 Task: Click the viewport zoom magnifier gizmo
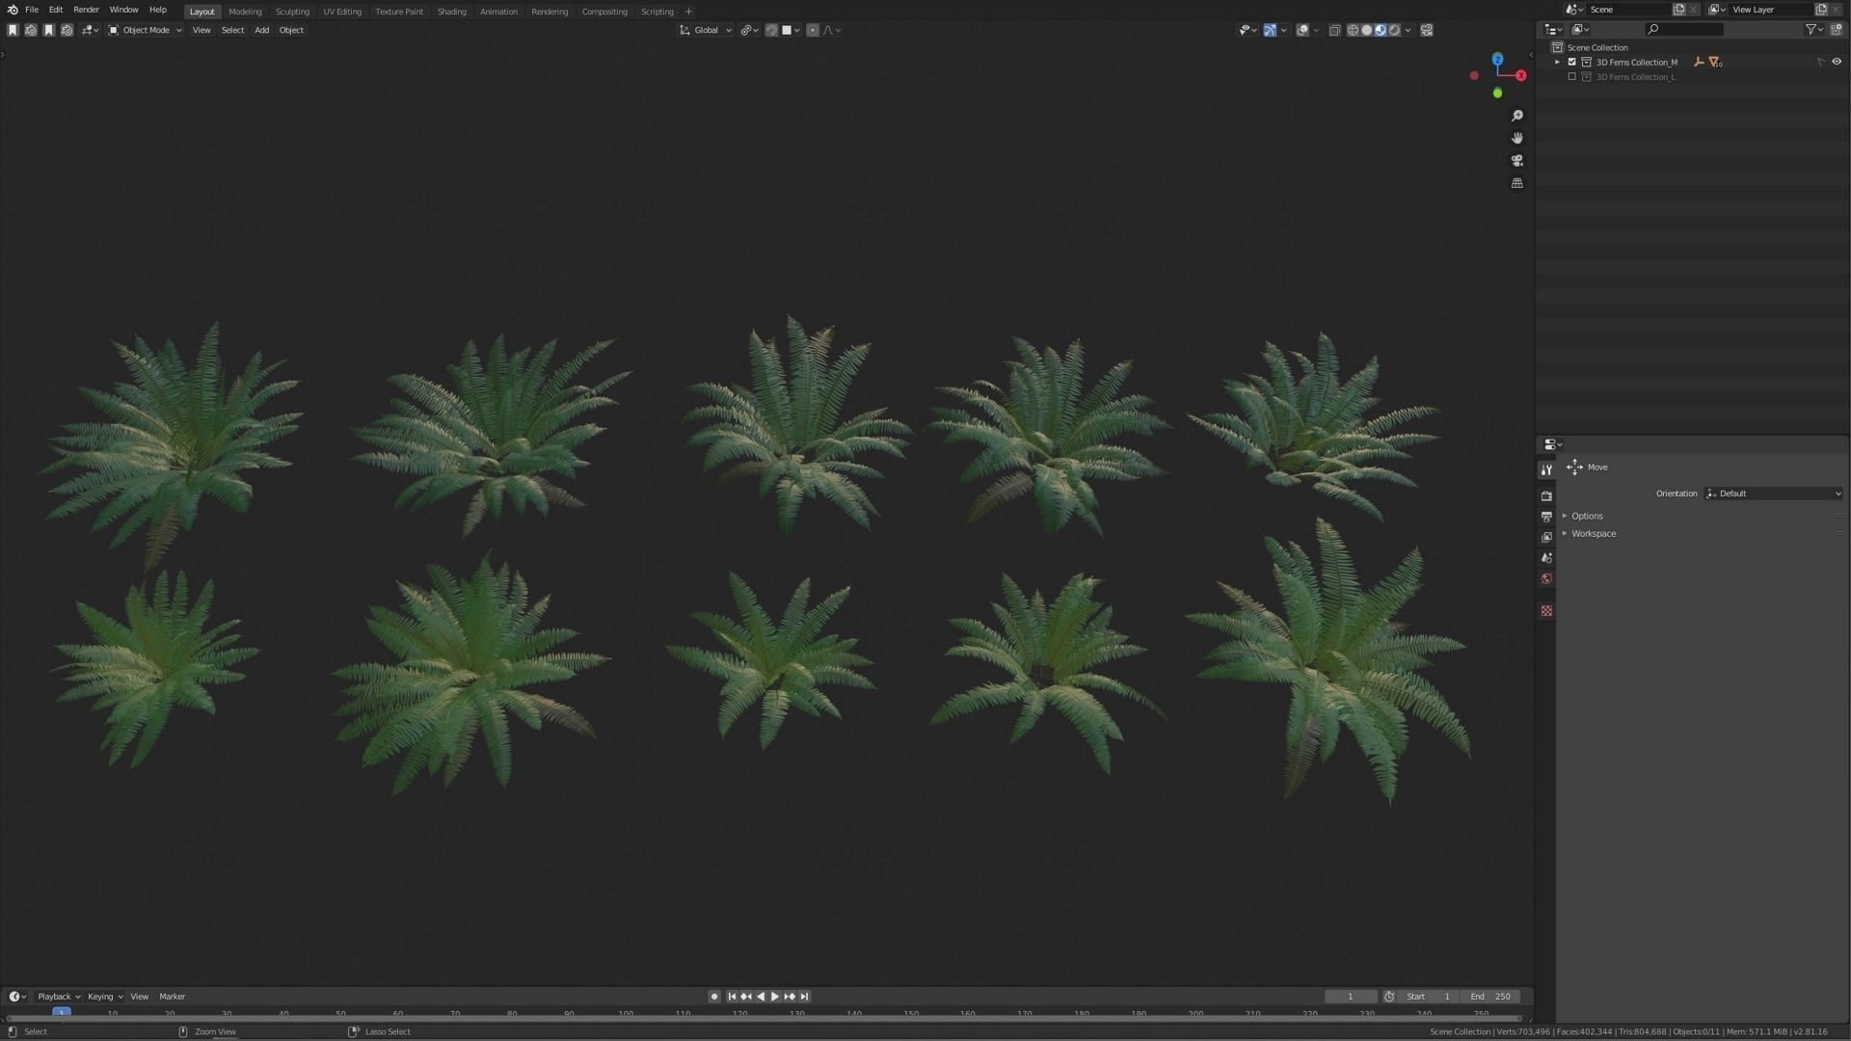[x=1517, y=116]
